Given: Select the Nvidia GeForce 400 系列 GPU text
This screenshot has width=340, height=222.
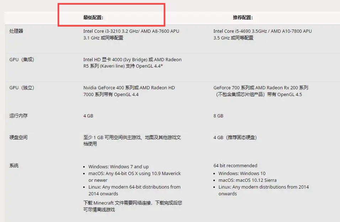Looking at the screenshot, I should click(129, 91).
